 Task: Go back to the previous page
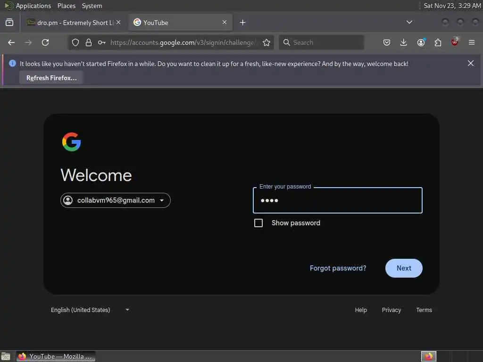click(11, 42)
